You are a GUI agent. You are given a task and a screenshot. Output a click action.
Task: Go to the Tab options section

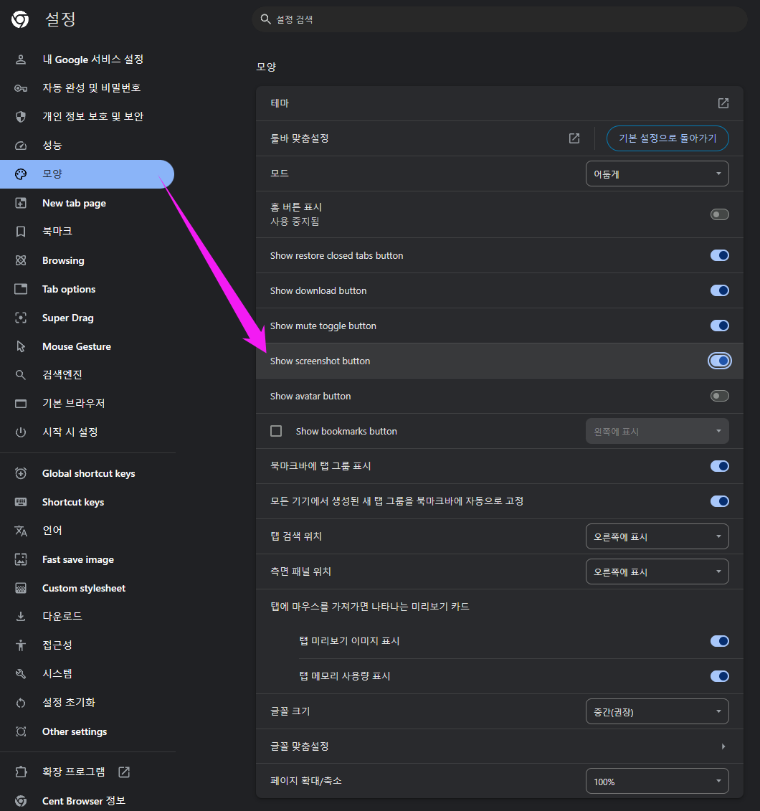click(87, 289)
